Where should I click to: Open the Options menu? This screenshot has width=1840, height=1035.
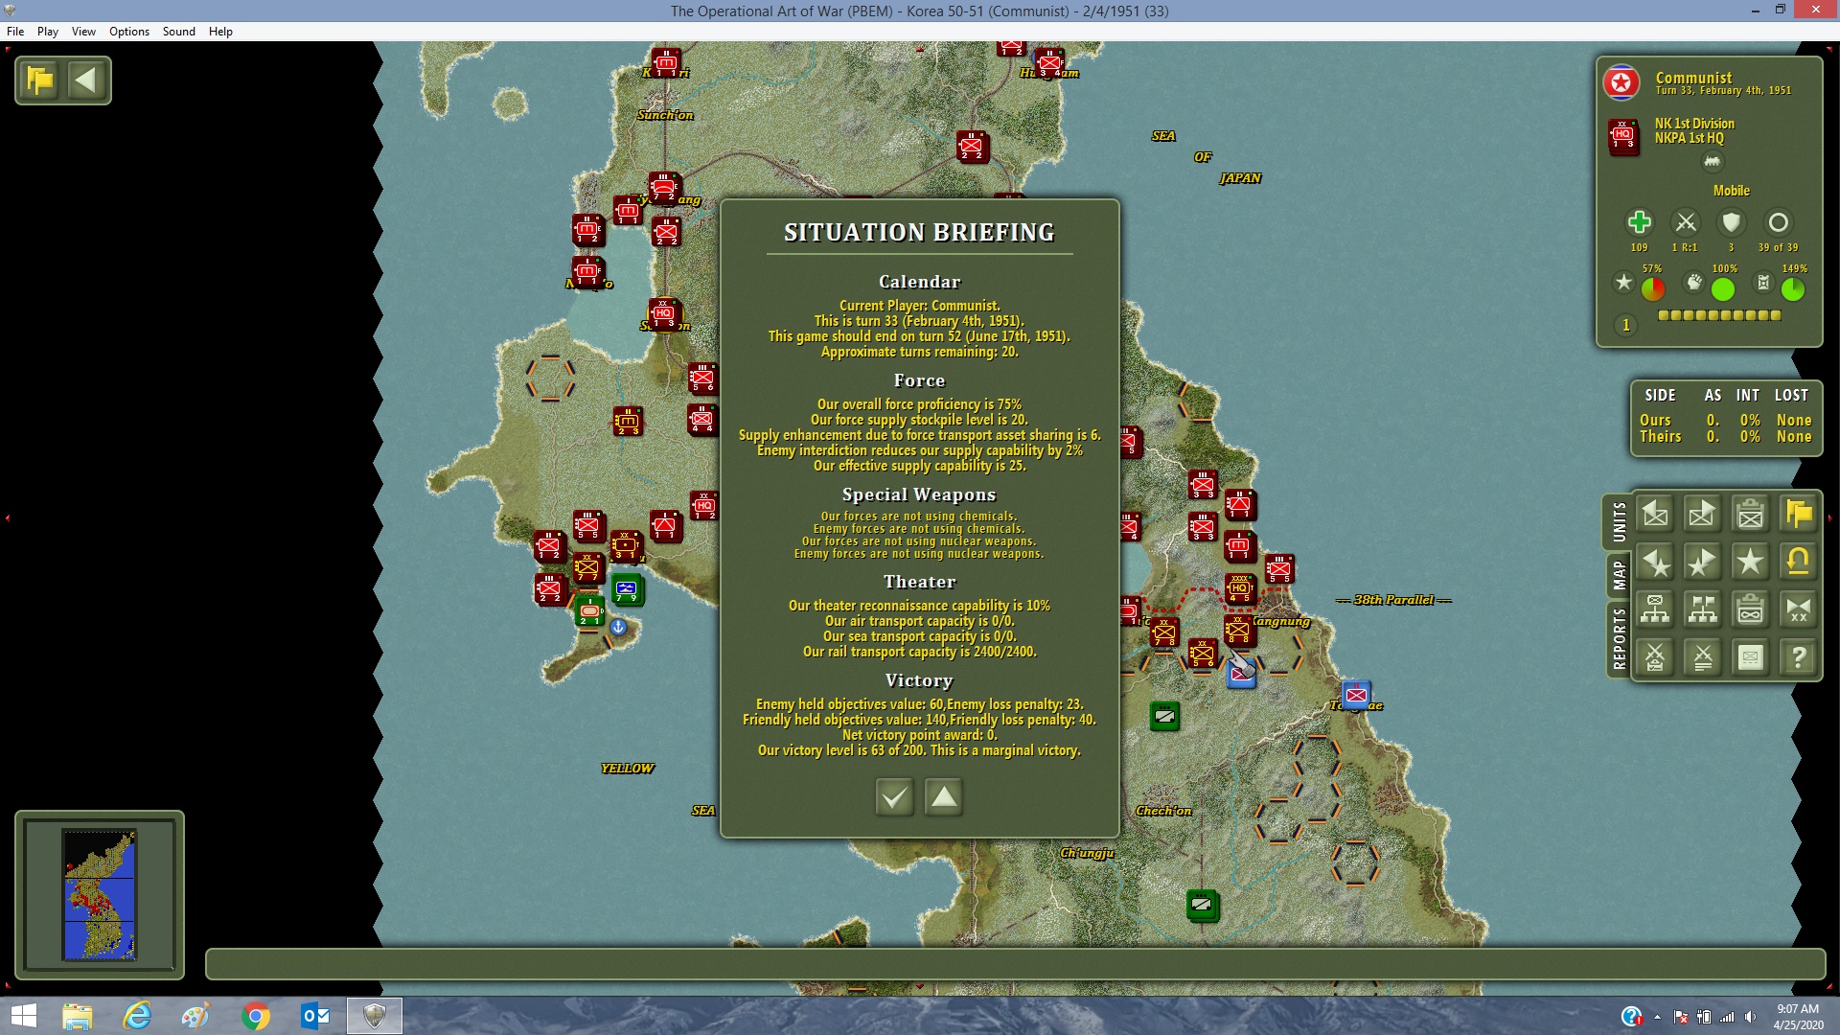pos(129,32)
